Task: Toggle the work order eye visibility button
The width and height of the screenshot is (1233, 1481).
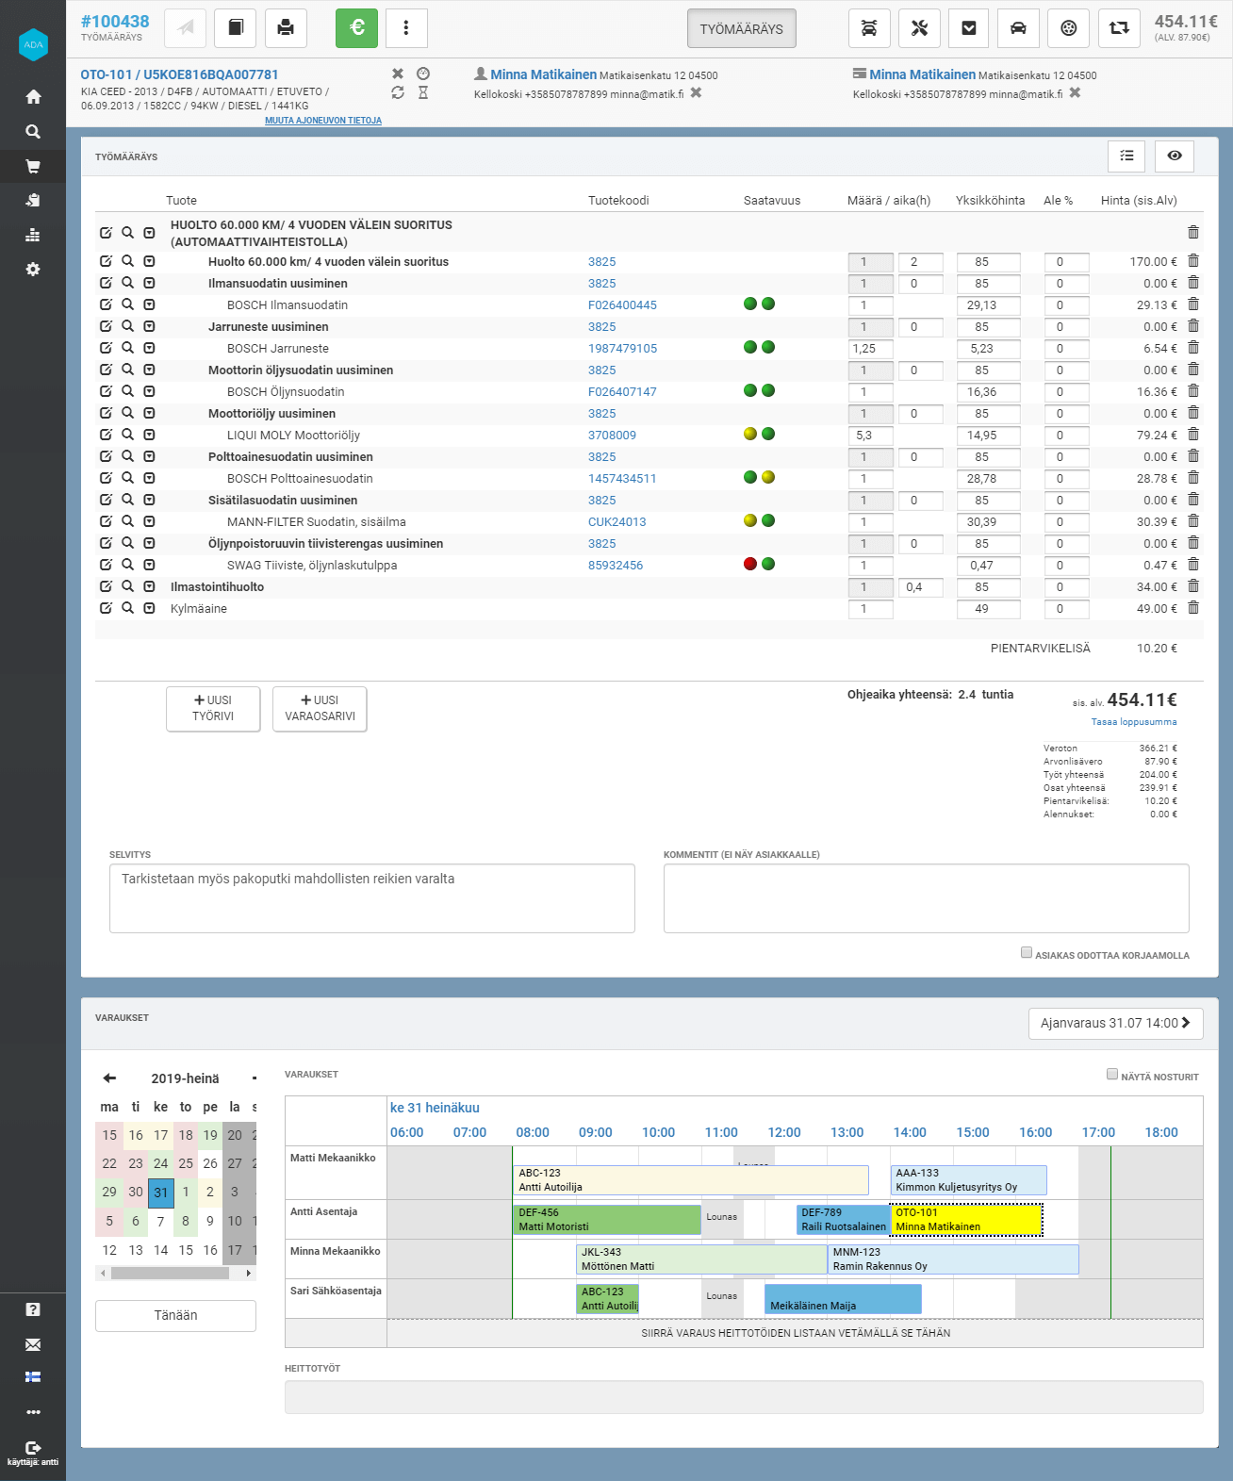Action: (1175, 156)
